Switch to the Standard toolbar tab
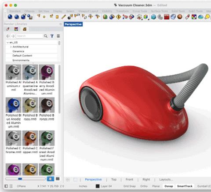211x192 pixels. click(x=15, y=11)
